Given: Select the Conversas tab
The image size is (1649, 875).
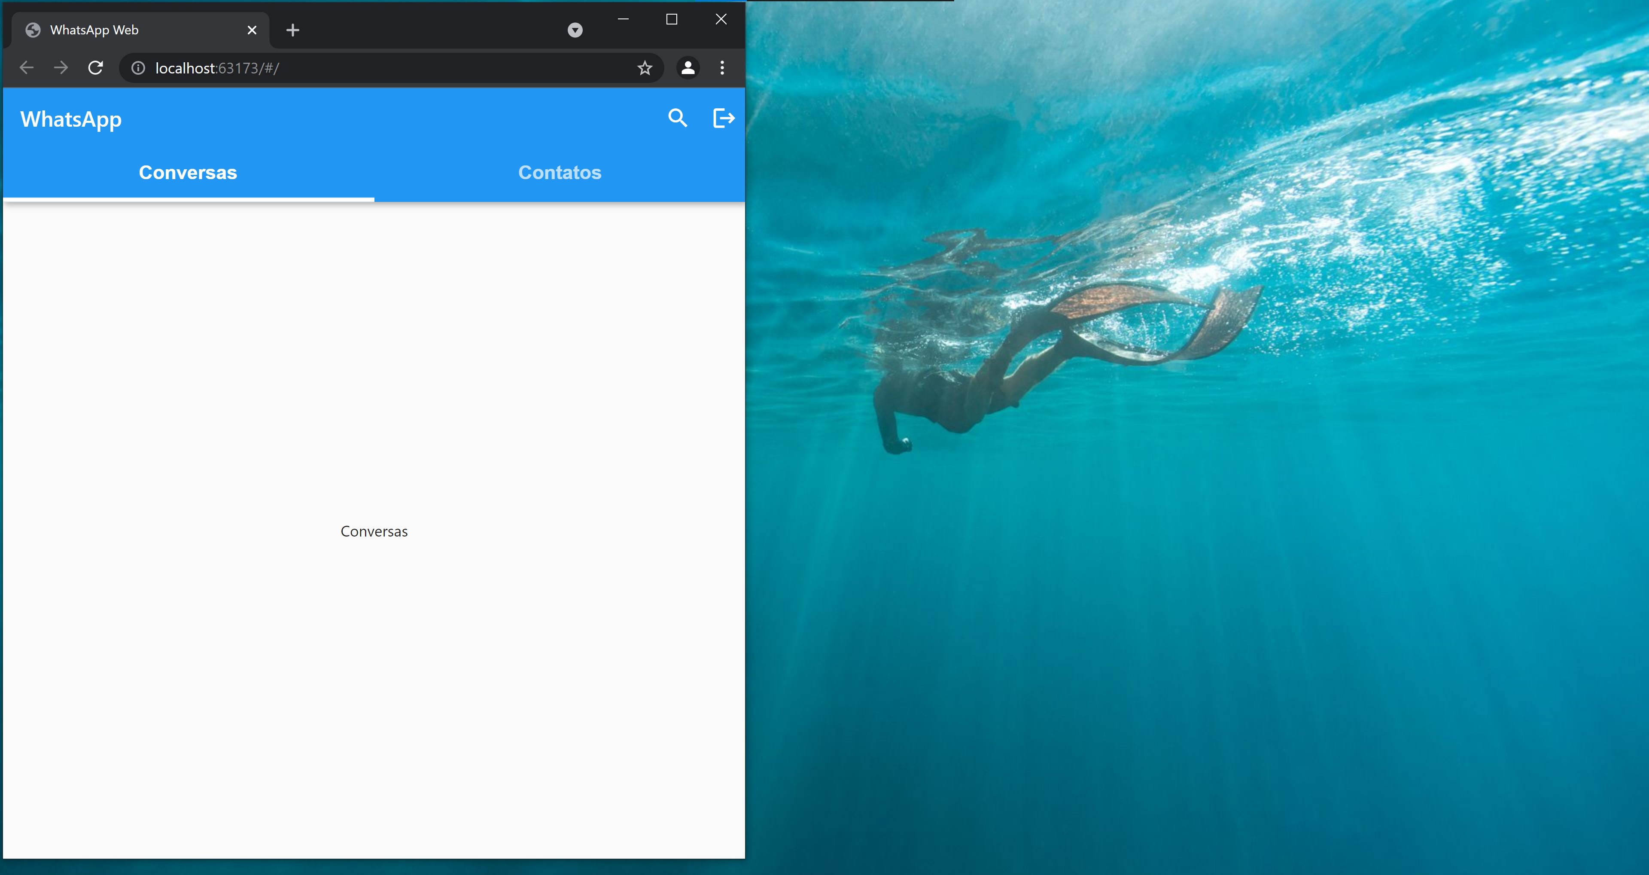Looking at the screenshot, I should [188, 172].
